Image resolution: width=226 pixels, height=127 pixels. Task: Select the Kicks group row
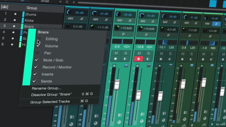(x=32, y=20)
